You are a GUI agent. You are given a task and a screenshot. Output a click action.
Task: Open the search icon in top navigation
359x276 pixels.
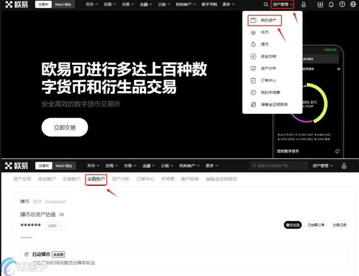click(266, 5)
